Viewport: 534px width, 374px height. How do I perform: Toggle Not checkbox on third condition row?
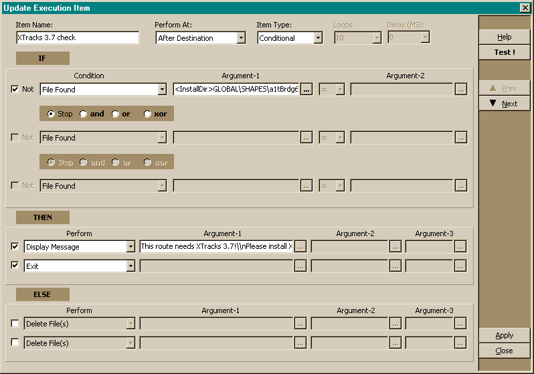tap(15, 185)
